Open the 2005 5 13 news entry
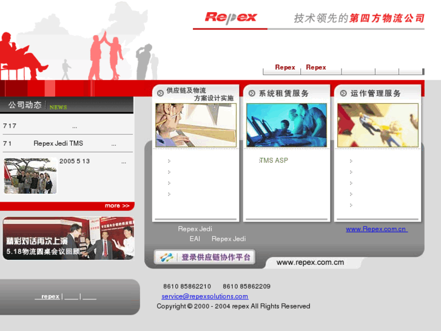 [93, 161]
